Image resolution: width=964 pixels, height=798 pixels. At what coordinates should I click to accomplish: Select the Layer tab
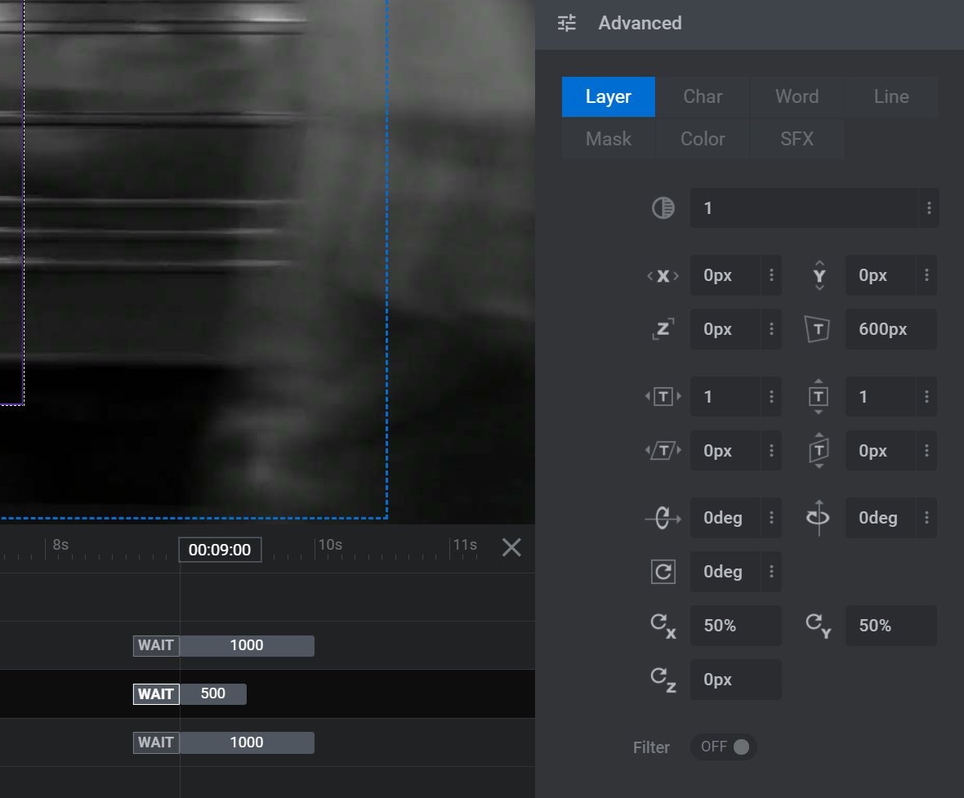point(608,96)
